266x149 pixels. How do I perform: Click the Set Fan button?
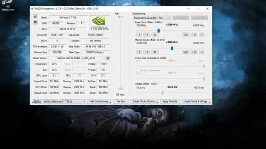click(121, 101)
